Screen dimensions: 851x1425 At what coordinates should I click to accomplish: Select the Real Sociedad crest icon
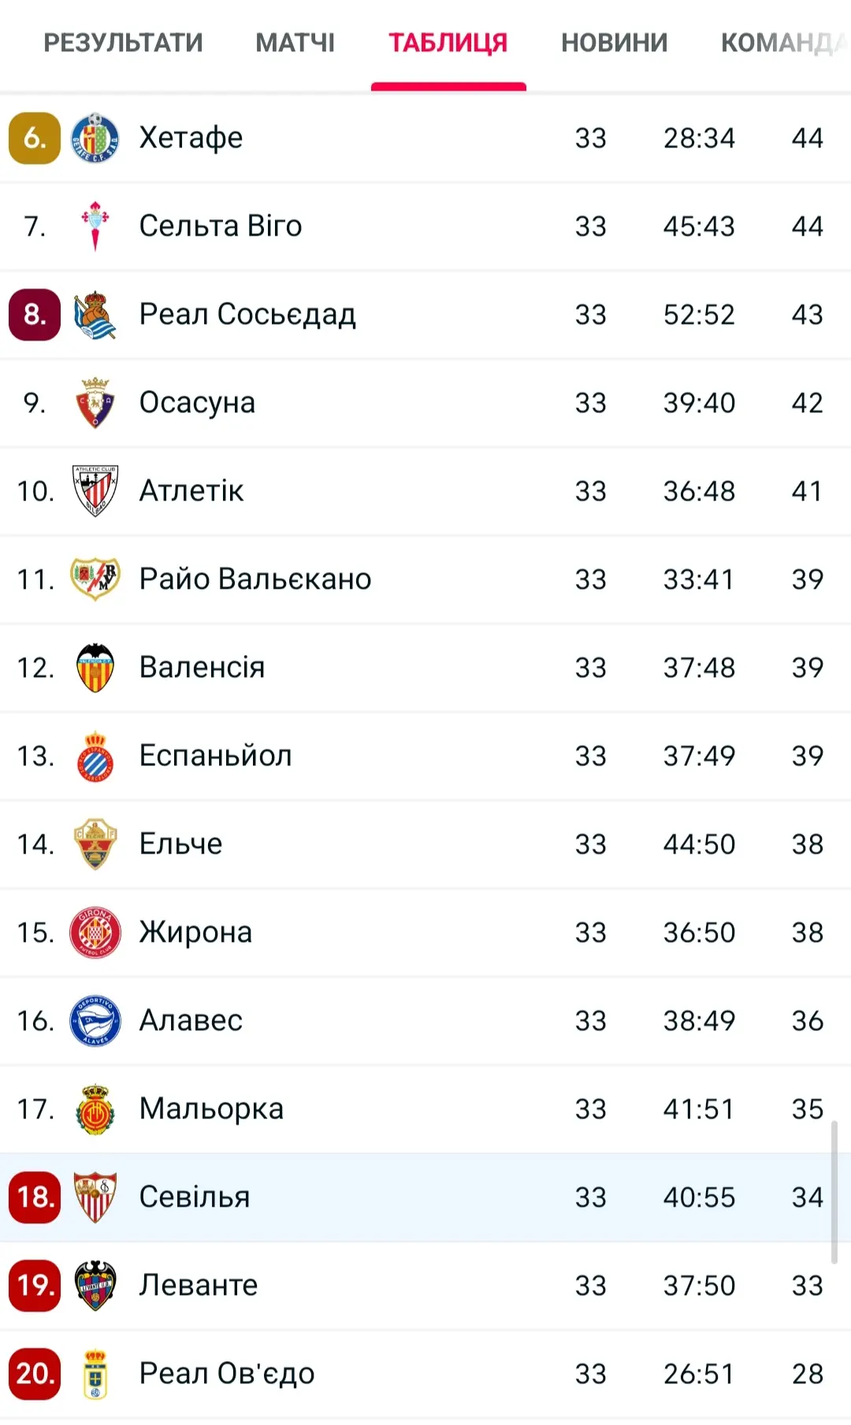pyautogui.click(x=95, y=314)
